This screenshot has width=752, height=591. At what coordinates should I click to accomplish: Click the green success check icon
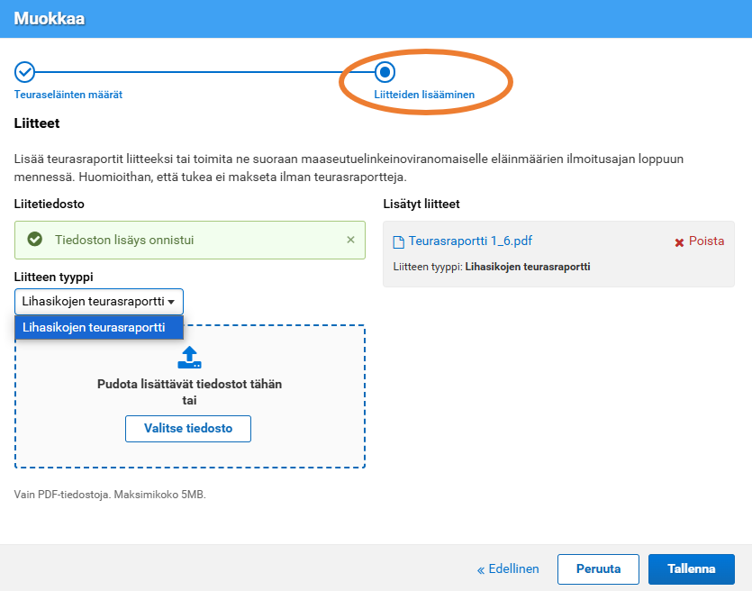[x=35, y=240]
